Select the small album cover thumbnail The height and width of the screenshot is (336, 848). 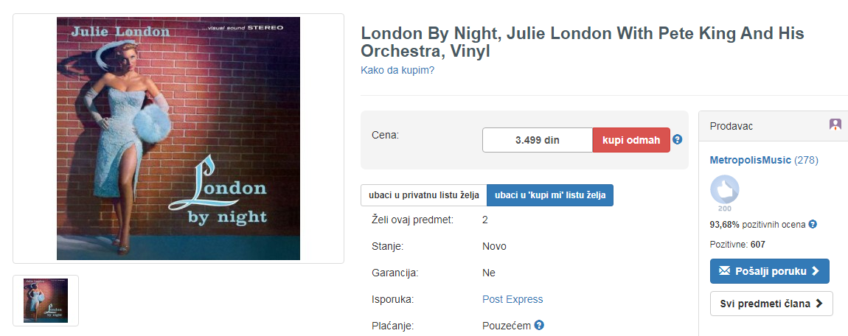pyautogui.click(x=46, y=301)
